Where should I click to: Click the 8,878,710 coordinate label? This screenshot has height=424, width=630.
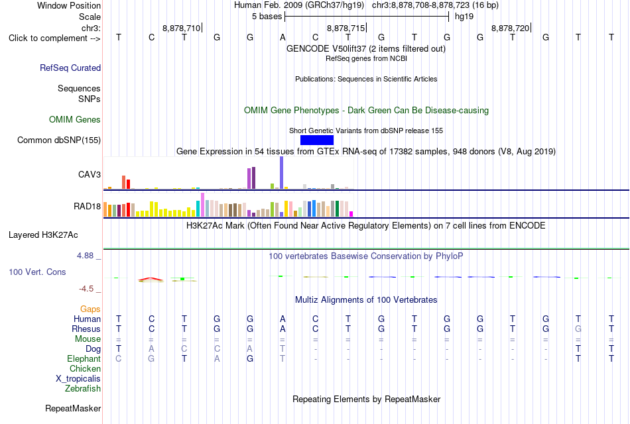[x=181, y=28]
